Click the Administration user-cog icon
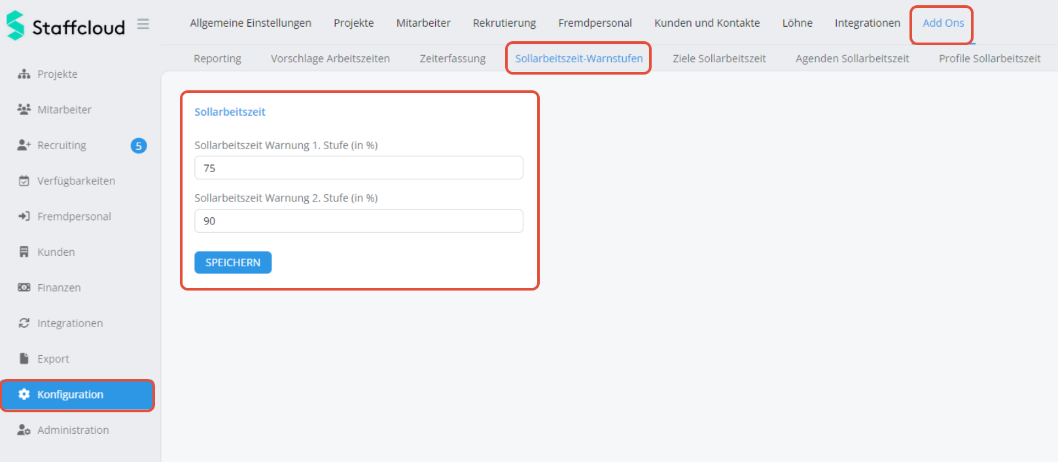This screenshot has width=1058, height=462. [x=24, y=430]
